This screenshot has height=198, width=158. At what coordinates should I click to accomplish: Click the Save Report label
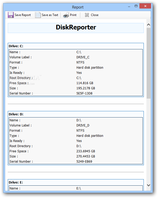[x=23, y=15]
